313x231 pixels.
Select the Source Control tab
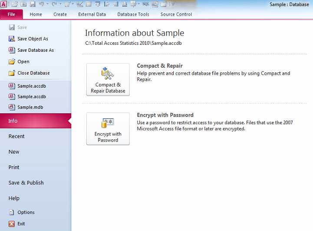(x=176, y=14)
